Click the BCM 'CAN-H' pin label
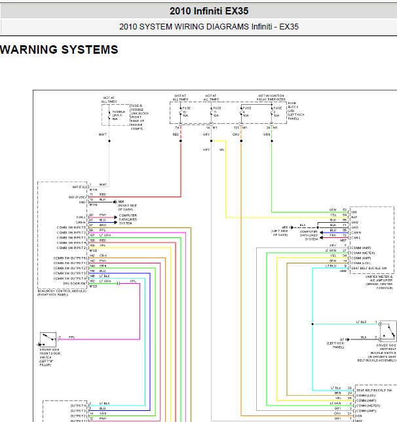 (x=81, y=222)
